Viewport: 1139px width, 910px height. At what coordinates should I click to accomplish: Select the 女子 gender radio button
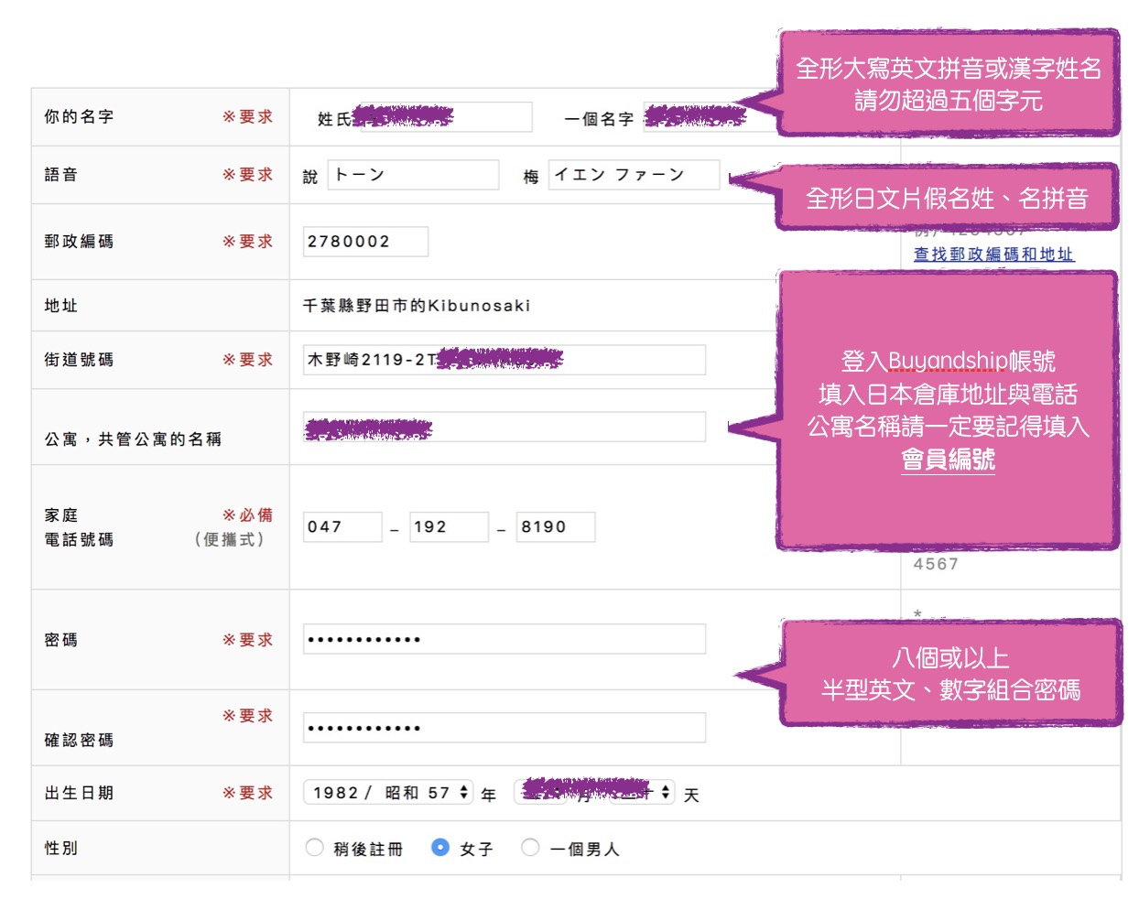(440, 848)
